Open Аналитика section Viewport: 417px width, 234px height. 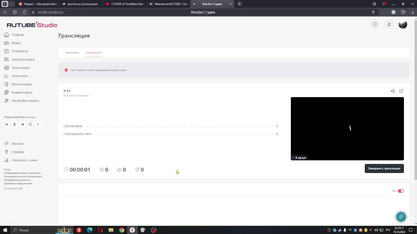coord(16,76)
